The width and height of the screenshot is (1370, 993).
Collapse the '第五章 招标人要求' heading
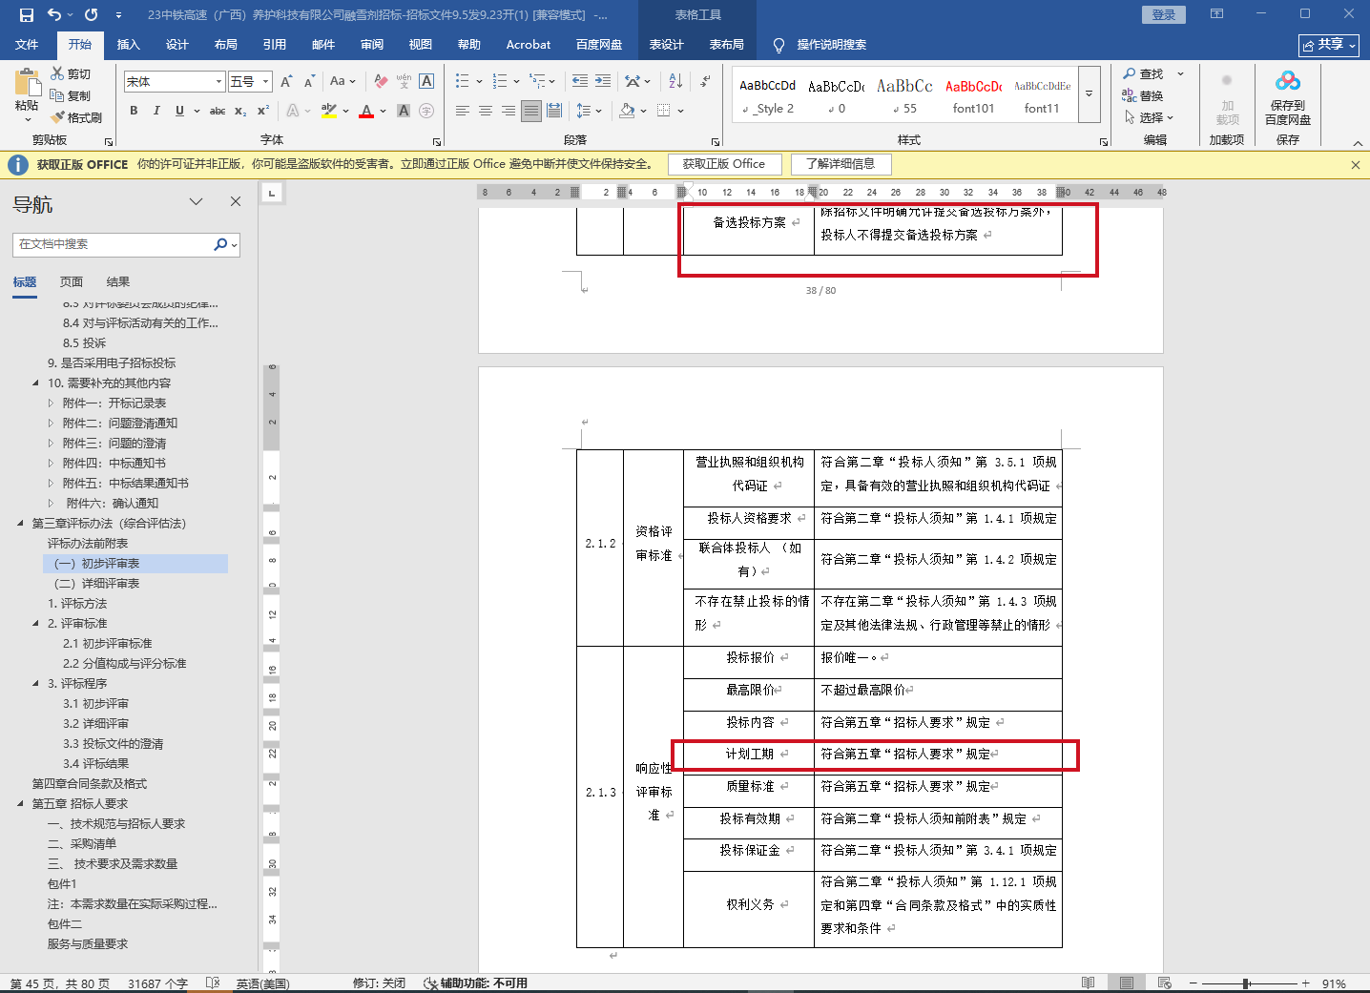pyautogui.click(x=21, y=804)
